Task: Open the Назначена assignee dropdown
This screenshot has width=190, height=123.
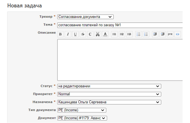Action: 109,102
